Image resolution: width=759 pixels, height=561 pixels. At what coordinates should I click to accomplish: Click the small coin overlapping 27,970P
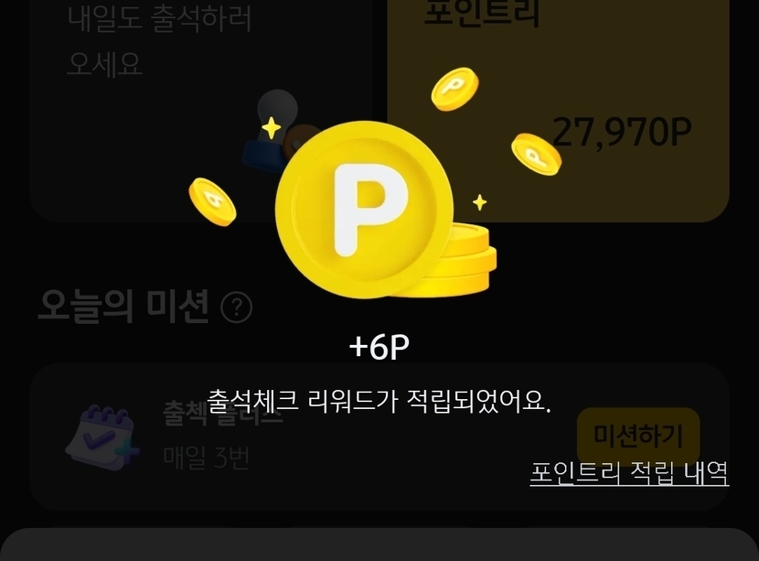point(537,154)
